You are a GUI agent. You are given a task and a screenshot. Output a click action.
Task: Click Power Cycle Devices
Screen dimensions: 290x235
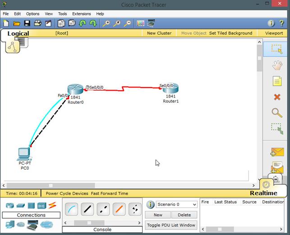pos(67,194)
